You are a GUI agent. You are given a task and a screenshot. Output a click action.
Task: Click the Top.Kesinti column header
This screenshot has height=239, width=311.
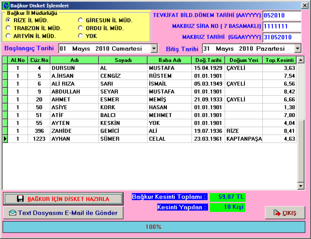[x=279, y=60]
